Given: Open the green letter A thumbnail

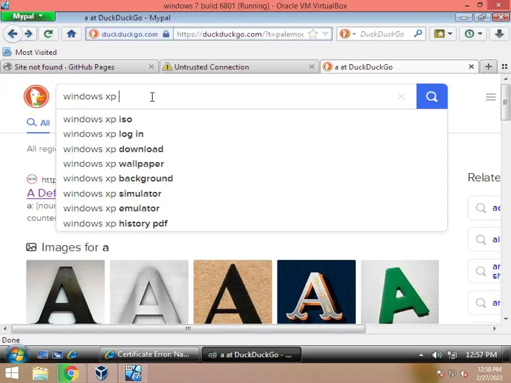Looking at the screenshot, I should pos(400,292).
